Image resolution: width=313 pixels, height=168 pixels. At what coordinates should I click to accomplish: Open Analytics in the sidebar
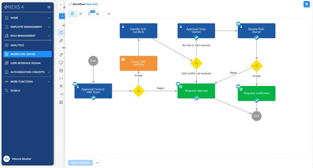(17, 45)
